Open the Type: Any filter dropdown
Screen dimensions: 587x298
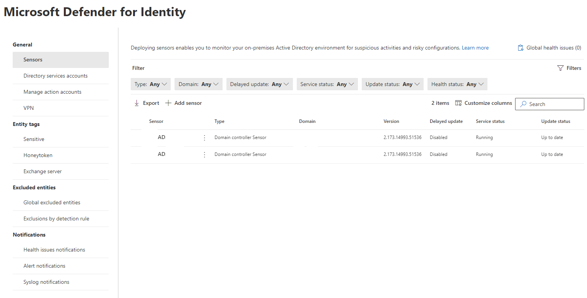[x=151, y=84]
